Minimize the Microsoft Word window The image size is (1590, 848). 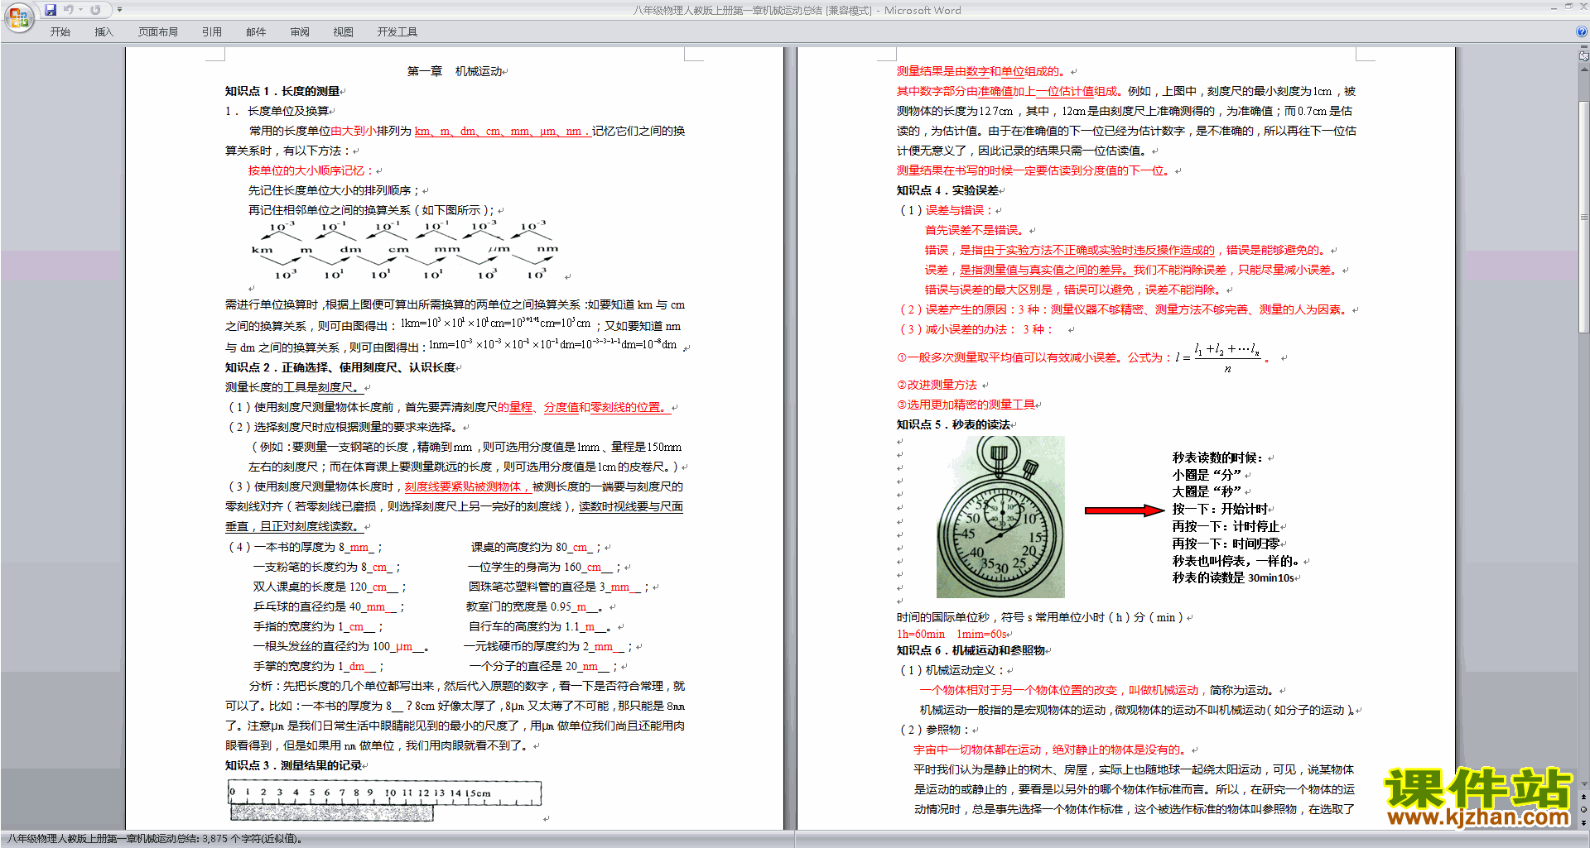pyautogui.click(x=1554, y=7)
